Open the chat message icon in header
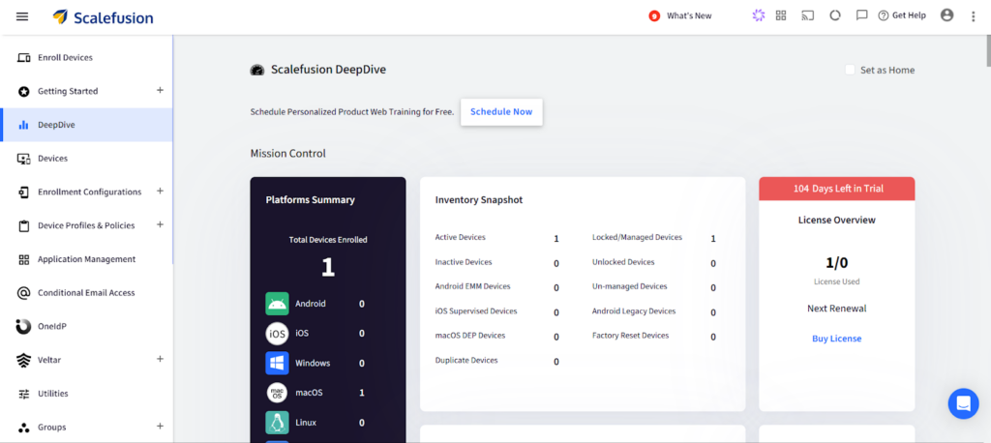This screenshot has height=443, width=991. point(861,15)
